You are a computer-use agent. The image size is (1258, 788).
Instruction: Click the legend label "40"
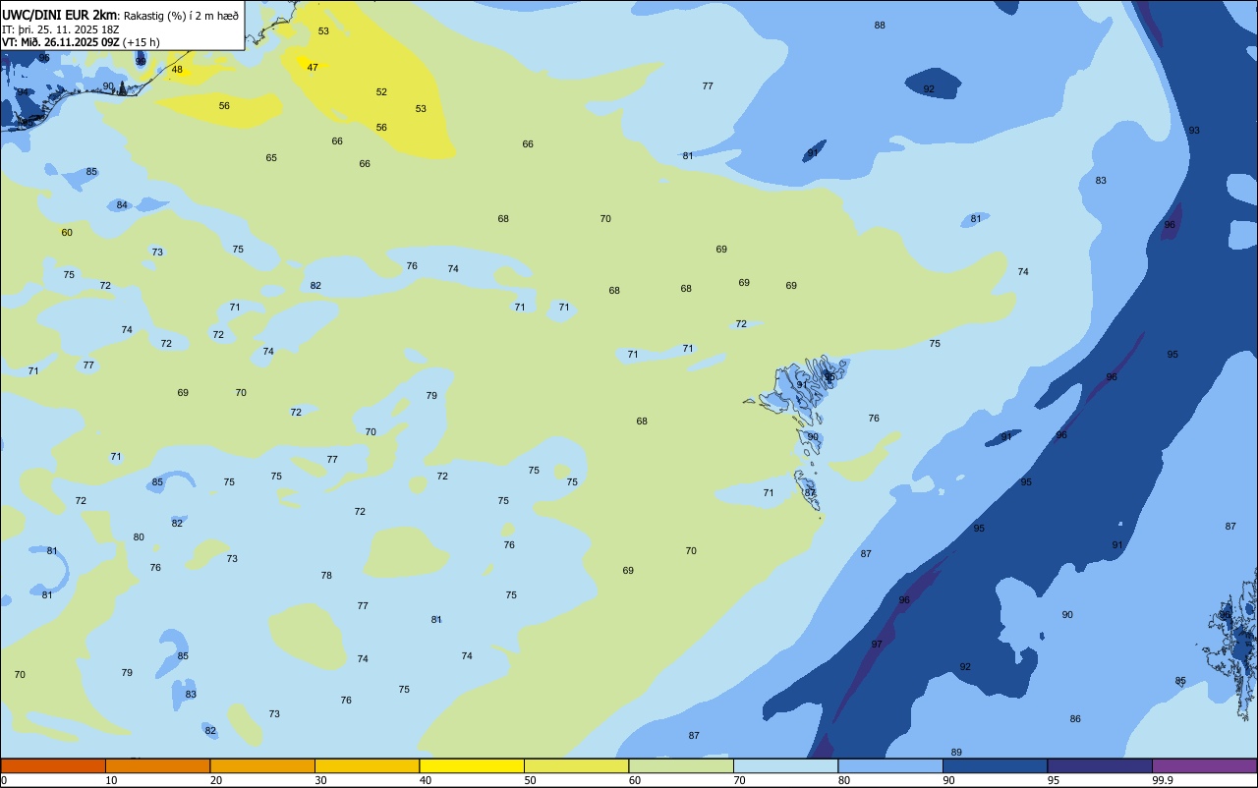[425, 780]
